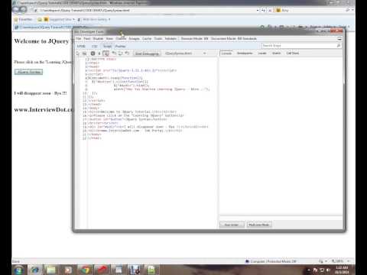Open Disable menu in Developer Tools
The image size is (367, 275).
98,39
